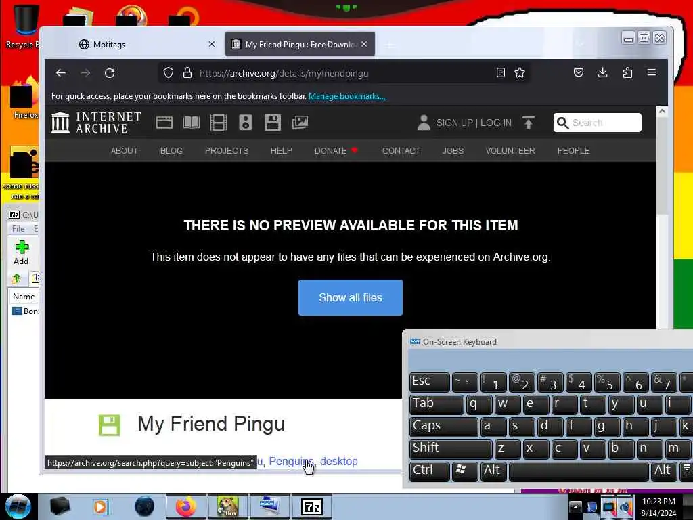Open the Firefox hamburger menu
The height and width of the screenshot is (520, 693).
coord(652,72)
